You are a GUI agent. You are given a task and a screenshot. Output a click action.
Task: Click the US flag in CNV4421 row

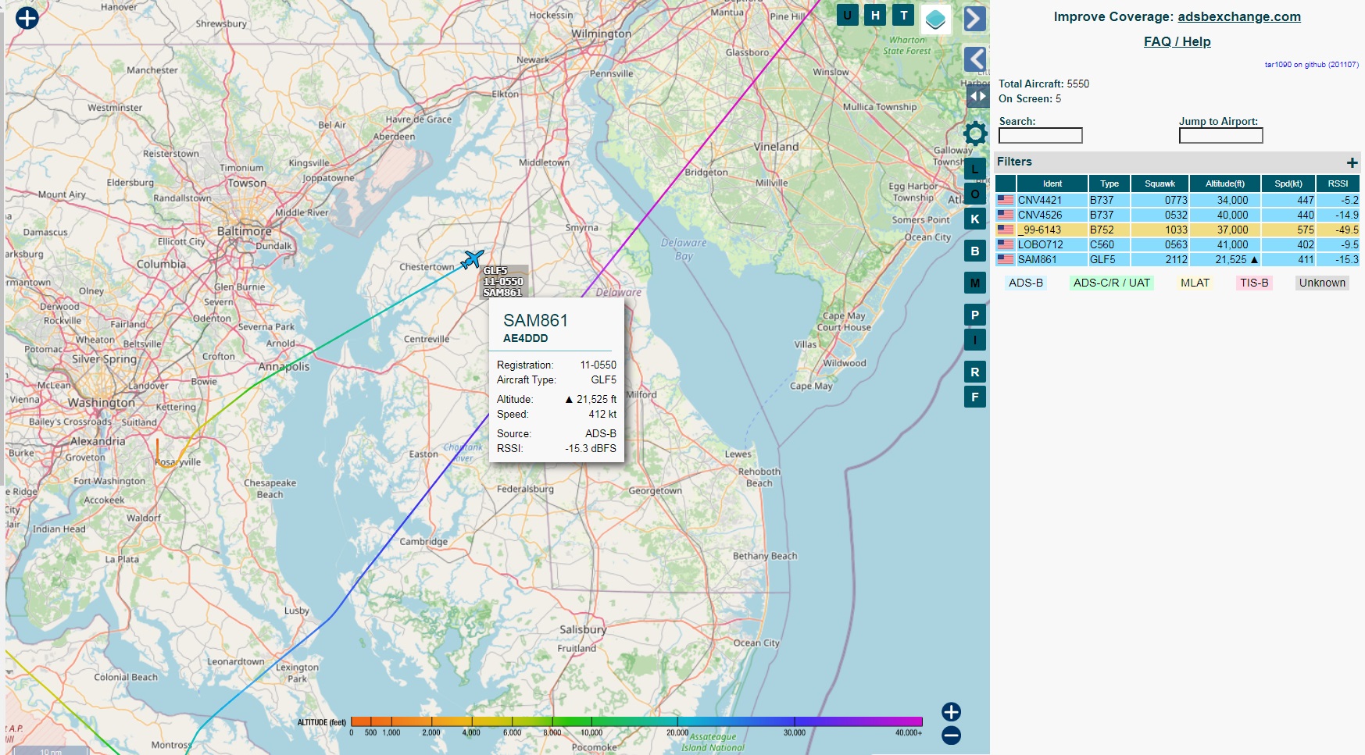(x=1006, y=200)
